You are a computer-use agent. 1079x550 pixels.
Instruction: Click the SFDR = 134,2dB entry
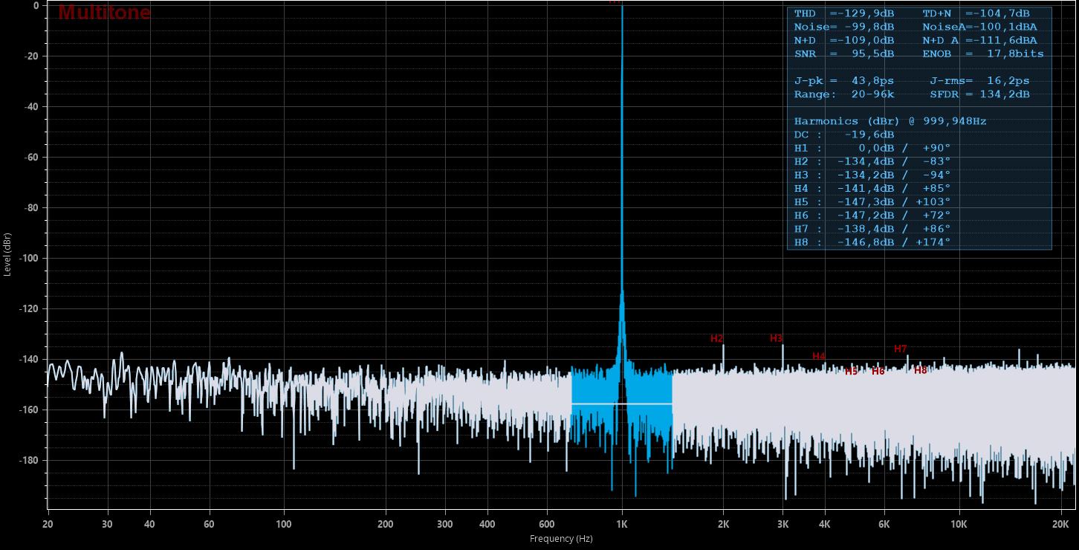pos(980,94)
